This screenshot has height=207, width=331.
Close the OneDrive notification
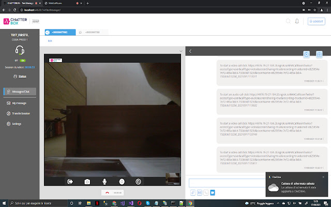point(323,177)
